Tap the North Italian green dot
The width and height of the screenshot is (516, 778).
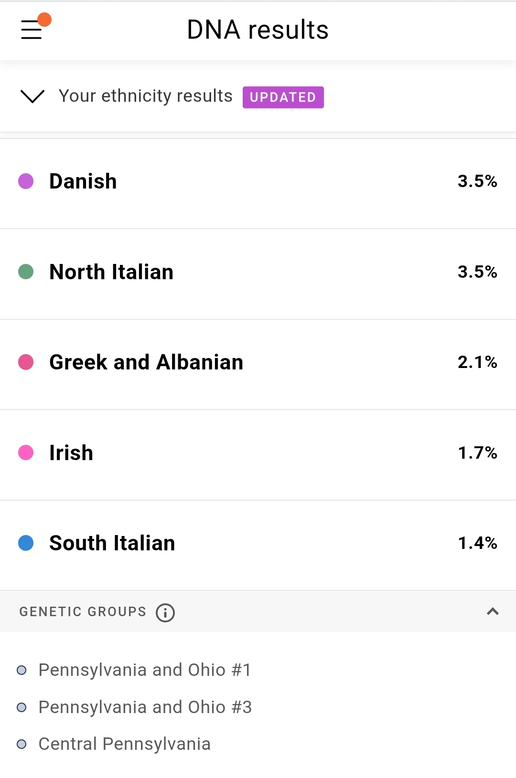pos(26,272)
